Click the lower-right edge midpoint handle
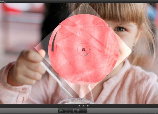The height and width of the screenshot is (114, 158). click(x=107, y=75)
